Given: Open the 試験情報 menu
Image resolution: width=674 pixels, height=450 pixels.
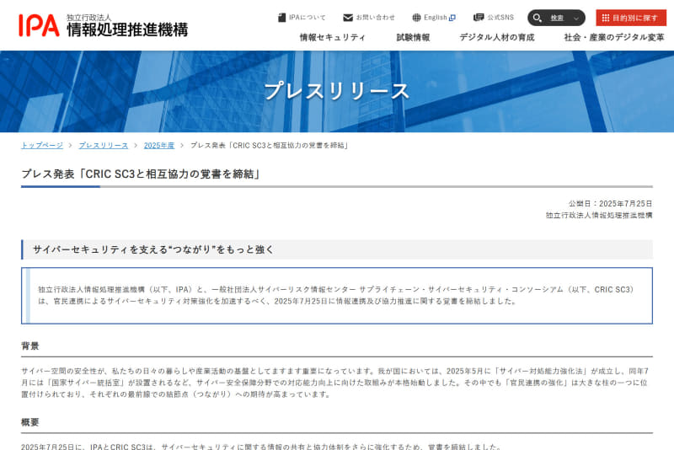Looking at the screenshot, I should (413, 37).
